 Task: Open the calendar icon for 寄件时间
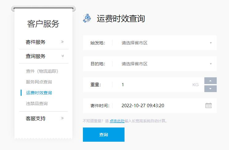point(208,105)
